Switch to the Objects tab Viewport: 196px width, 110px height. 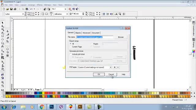[78, 33]
